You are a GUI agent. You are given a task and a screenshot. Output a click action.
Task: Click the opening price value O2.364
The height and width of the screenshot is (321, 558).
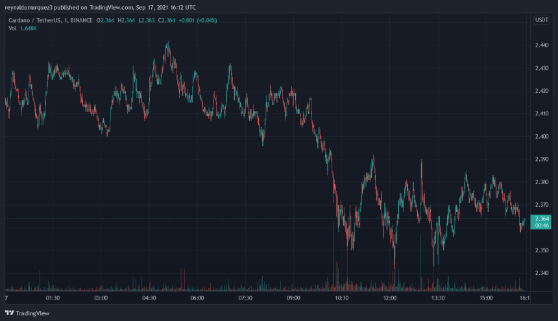click(108, 20)
